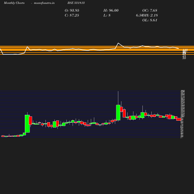194x194 pixels.
Task: Select the "DH: 2.18" reading
Action: [x=150, y=15]
